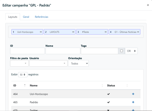The image size is (152, 111).
Task: Open Orientação dropdown showing Todos
Action: coord(78,64)
